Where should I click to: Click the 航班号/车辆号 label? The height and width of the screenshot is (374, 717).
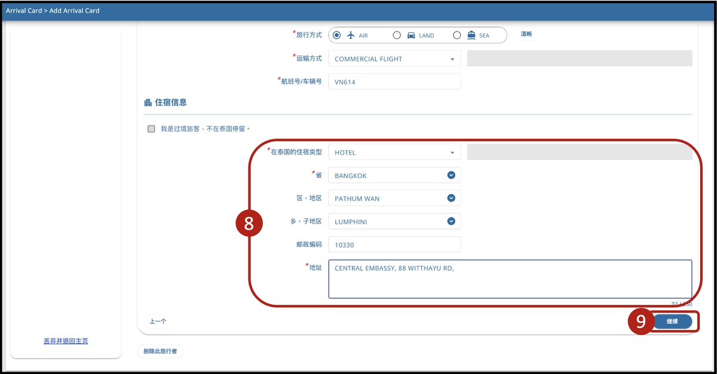pyautogui.click(x=301, y=81)
